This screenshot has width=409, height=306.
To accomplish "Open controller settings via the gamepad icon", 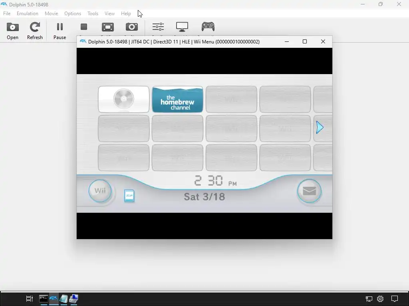I will [208, 27].
